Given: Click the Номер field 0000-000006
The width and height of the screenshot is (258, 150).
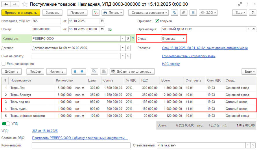Looking at the screenshot, I should [x=46, y=29].
